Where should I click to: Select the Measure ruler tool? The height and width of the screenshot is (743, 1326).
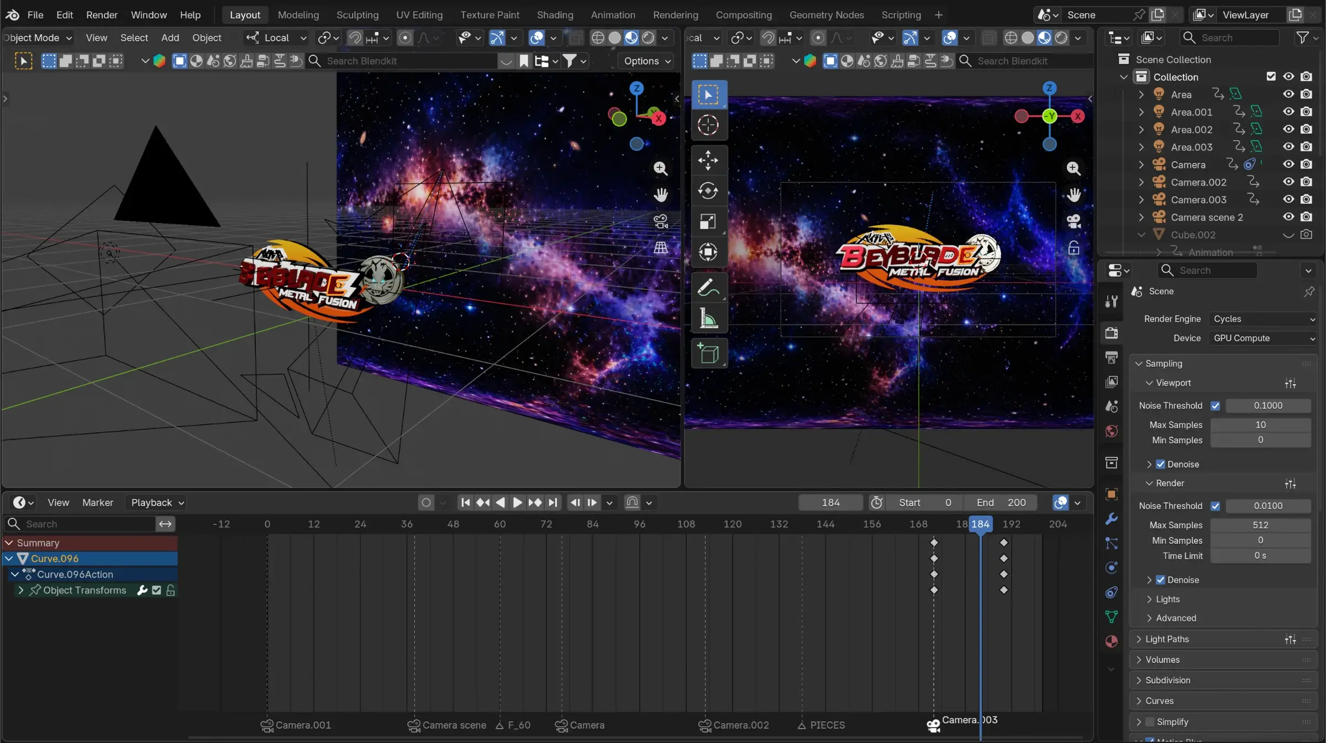click(708, 318)
